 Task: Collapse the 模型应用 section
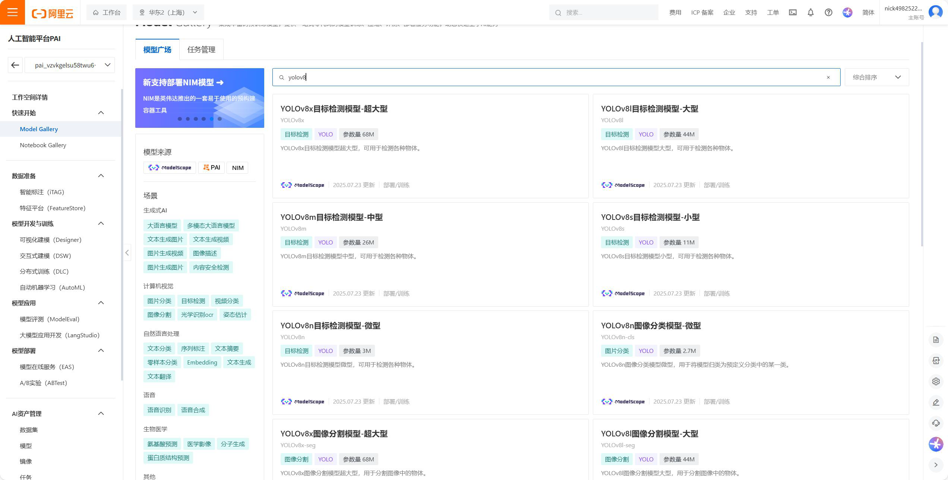101,303
